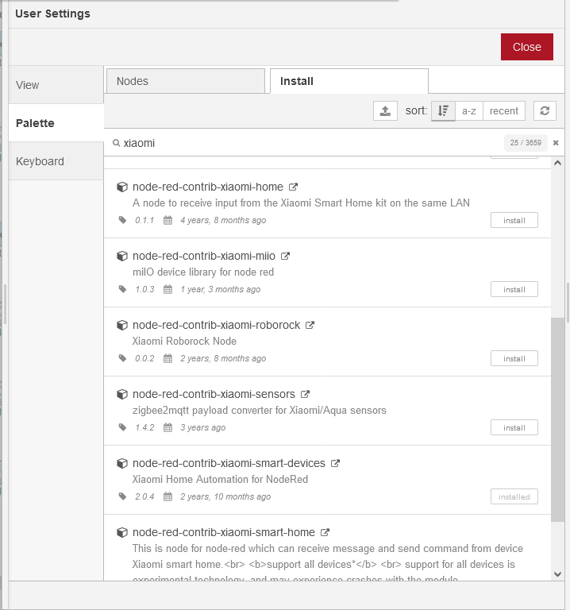Install node-red-contrib-xiaomi-sensors
Viewport: 570px width, 610px height.
tap(514, 427)
